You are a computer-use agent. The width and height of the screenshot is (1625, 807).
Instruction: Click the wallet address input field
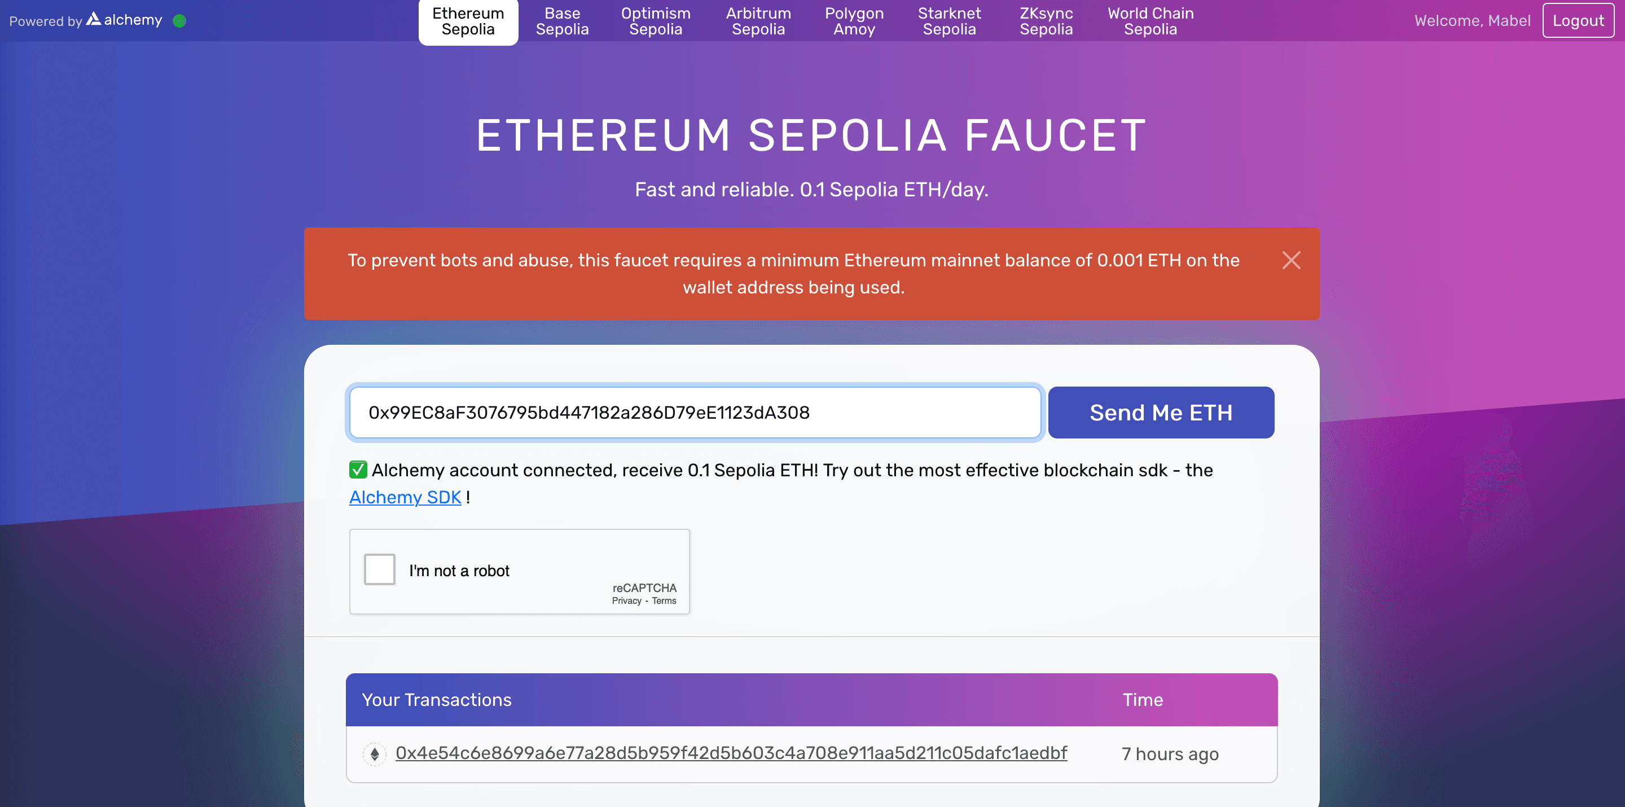695,412
